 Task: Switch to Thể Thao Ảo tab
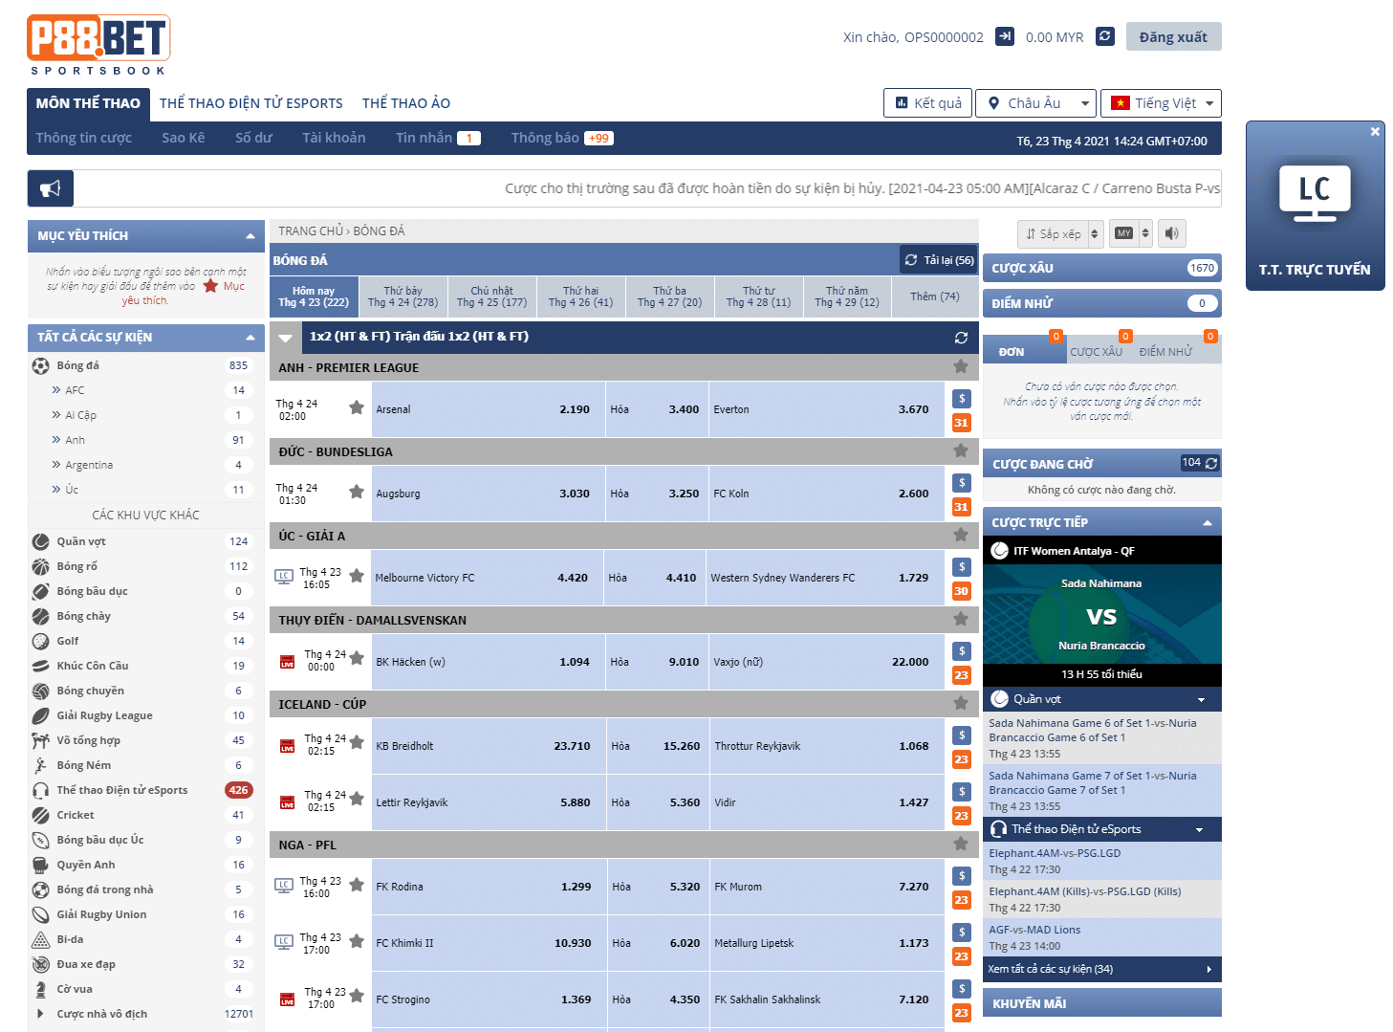point(406,103)
